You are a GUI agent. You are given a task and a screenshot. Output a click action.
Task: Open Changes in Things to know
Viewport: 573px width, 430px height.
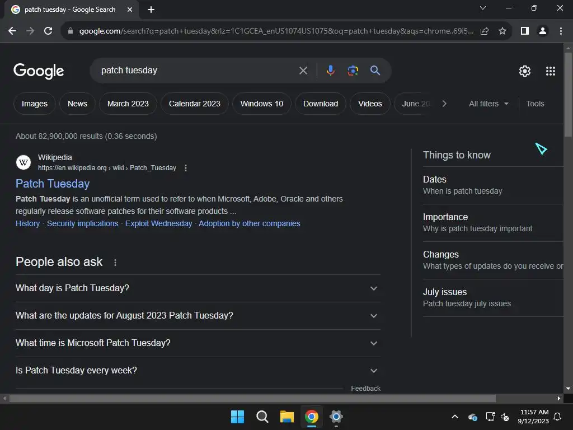coord(493,260)
